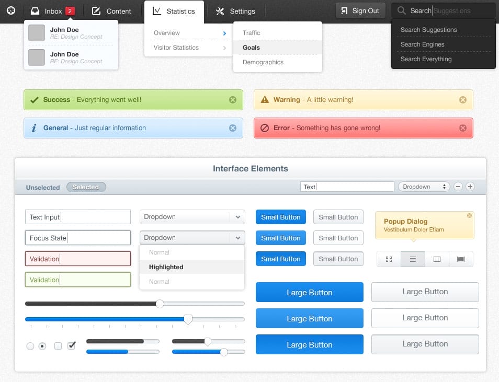Select the column view icon
Screen dimensions: 499x382
[x=437, y=259]
